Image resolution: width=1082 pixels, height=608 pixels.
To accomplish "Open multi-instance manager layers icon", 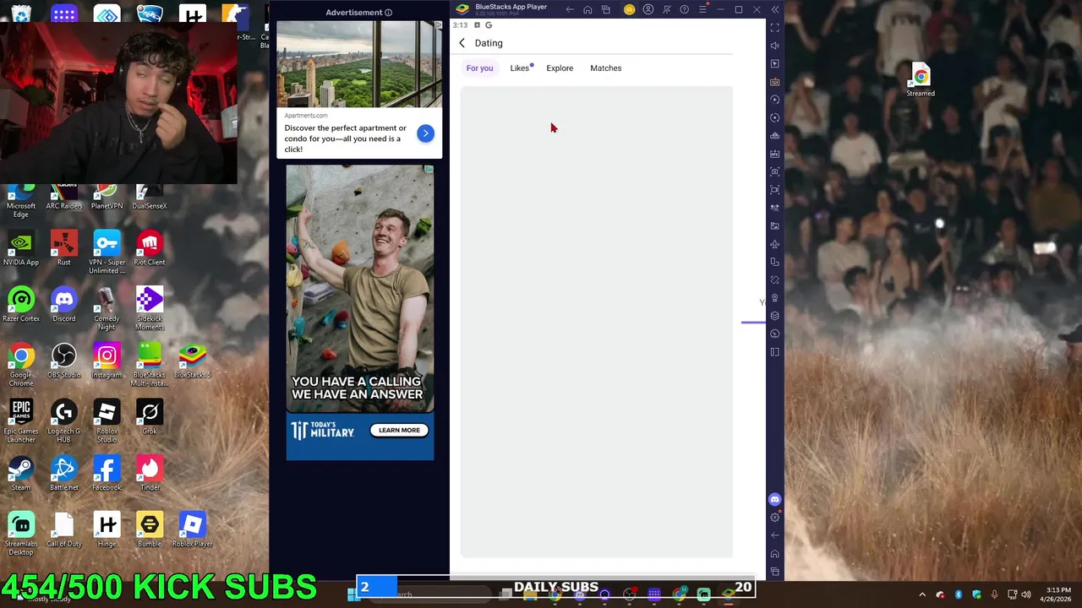I will (775, 316).
